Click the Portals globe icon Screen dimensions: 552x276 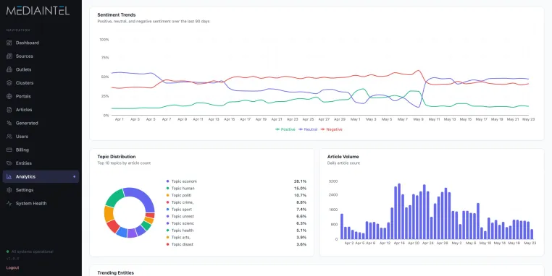9,96
